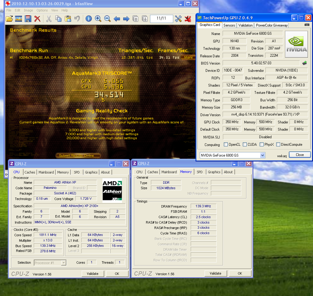This screenshot has height=296, width=313.
Task: Open the IrfanView Options menu
Action: 42,10
